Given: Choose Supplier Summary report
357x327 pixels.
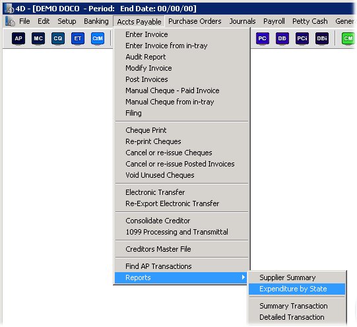Looking at the screenshot, I should coord(287,277).
